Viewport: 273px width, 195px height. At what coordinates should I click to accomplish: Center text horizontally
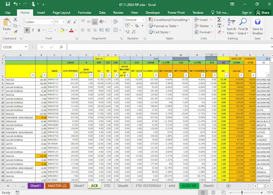click(x=89, y=30)
